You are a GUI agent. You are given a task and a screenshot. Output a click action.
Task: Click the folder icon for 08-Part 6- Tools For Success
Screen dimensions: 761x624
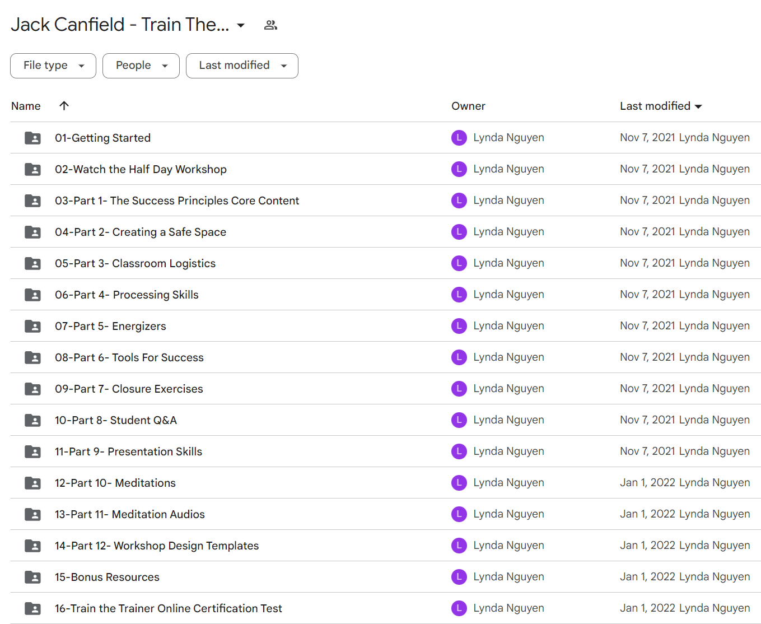coord(32,357)
